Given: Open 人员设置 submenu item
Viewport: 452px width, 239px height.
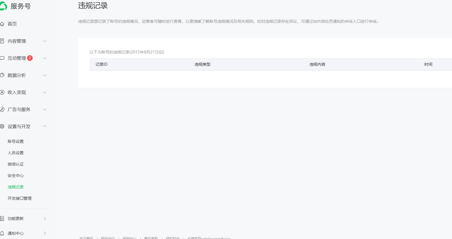Looking at the screenshot, I should (x=16, y=153).
